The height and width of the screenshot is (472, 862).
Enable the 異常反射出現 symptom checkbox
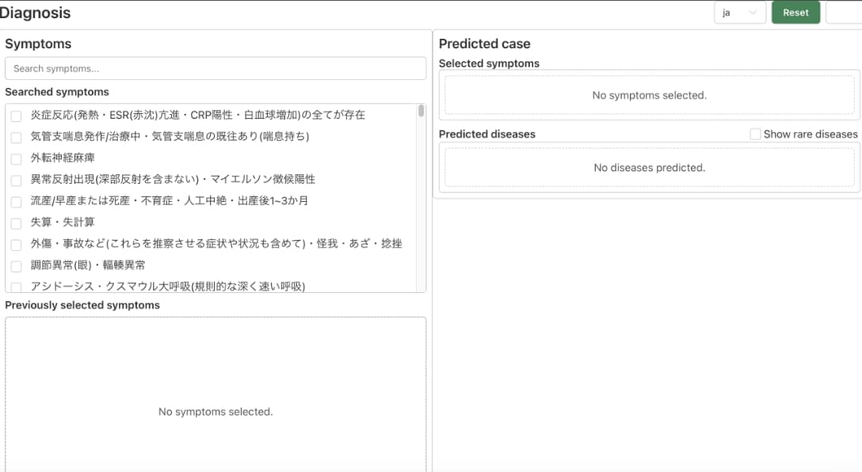click(16, 180)
